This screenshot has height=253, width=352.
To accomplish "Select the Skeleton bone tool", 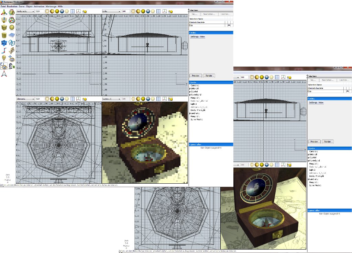I will point(4,74).
